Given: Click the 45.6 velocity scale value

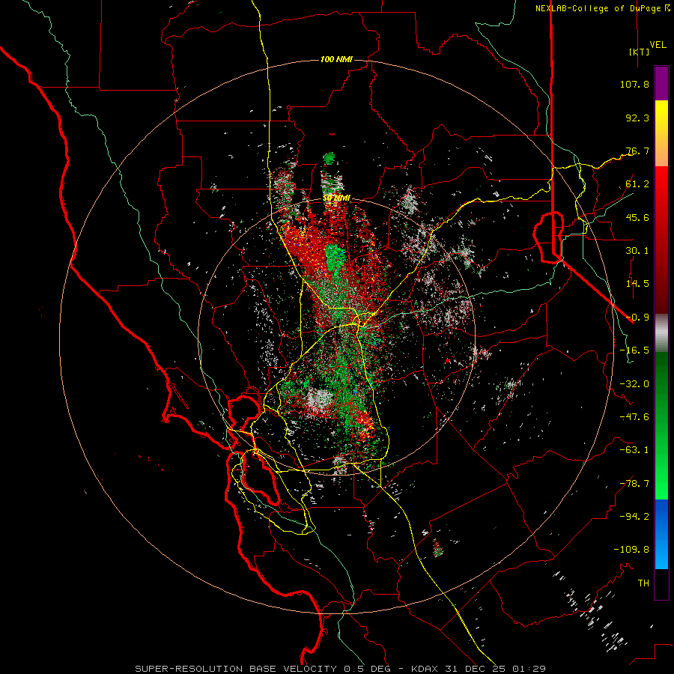Looking at the screenshot, I should pos(637,217).
